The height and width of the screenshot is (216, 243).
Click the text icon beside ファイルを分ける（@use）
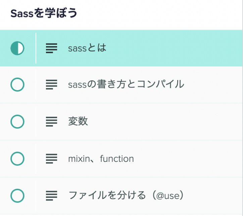point(51,195)
